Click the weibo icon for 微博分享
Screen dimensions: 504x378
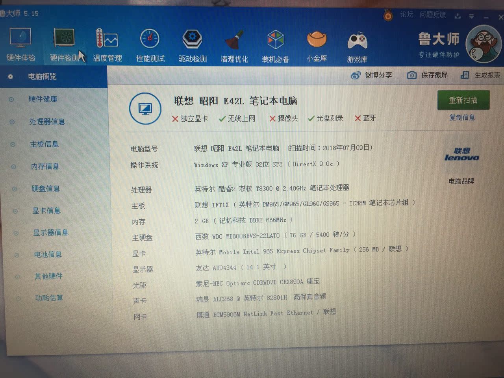click(x=356, y=75)
